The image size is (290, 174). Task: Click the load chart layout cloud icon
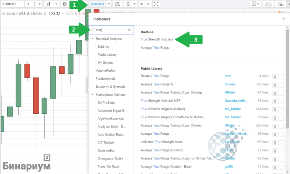[x=268, y=4]
